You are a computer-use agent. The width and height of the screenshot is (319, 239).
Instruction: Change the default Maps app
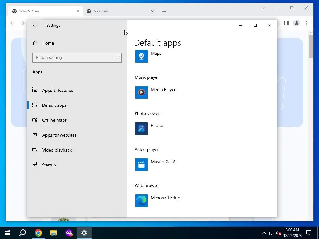point(156,54)
